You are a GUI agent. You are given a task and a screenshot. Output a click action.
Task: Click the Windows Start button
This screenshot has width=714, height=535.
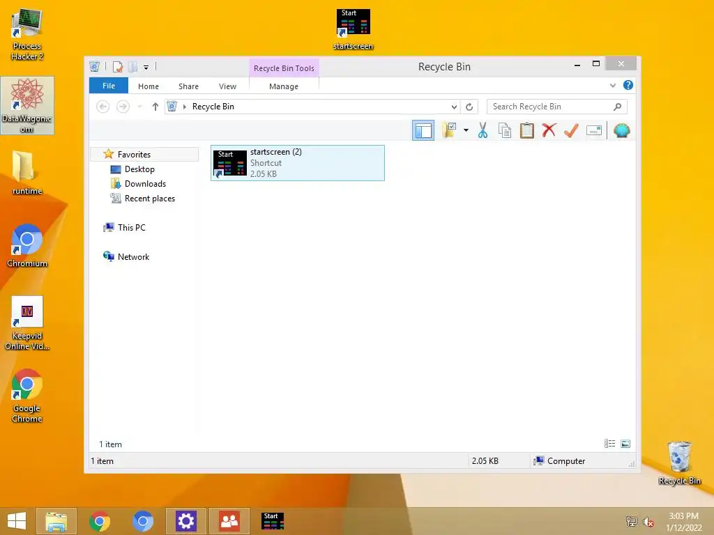click(17, 521)
